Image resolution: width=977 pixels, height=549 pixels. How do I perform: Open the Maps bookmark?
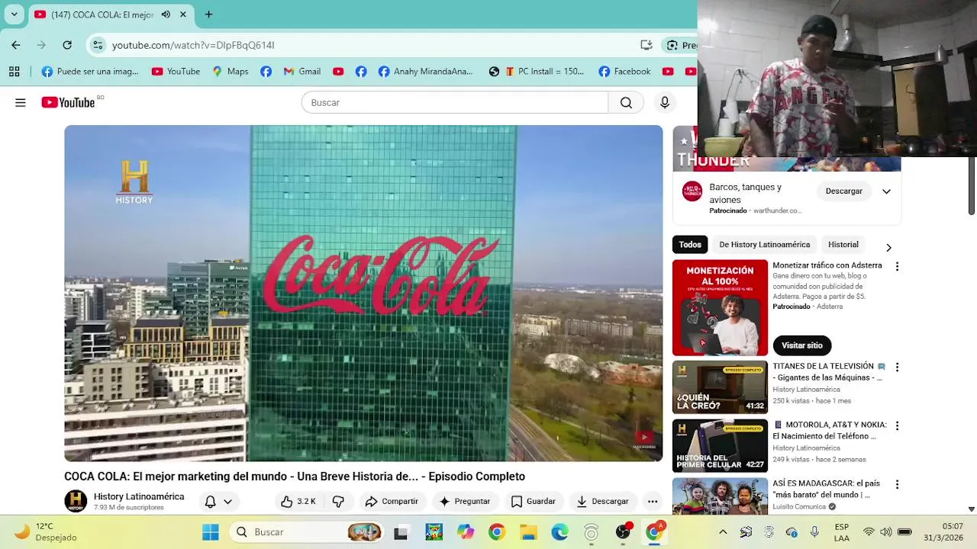coord(231,71)
